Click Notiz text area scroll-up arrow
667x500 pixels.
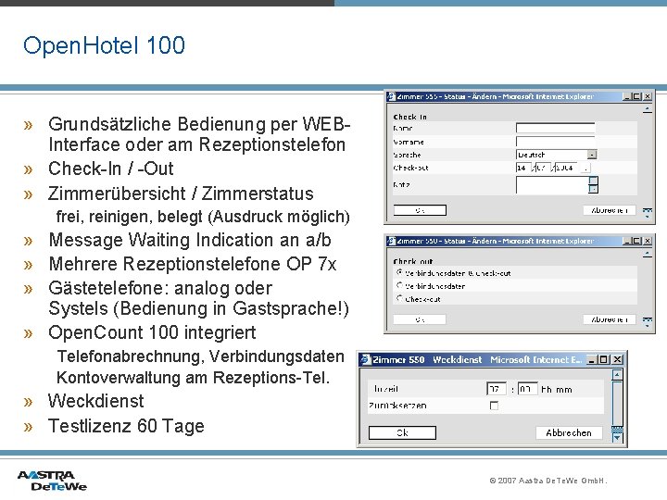tap(594, 181)
